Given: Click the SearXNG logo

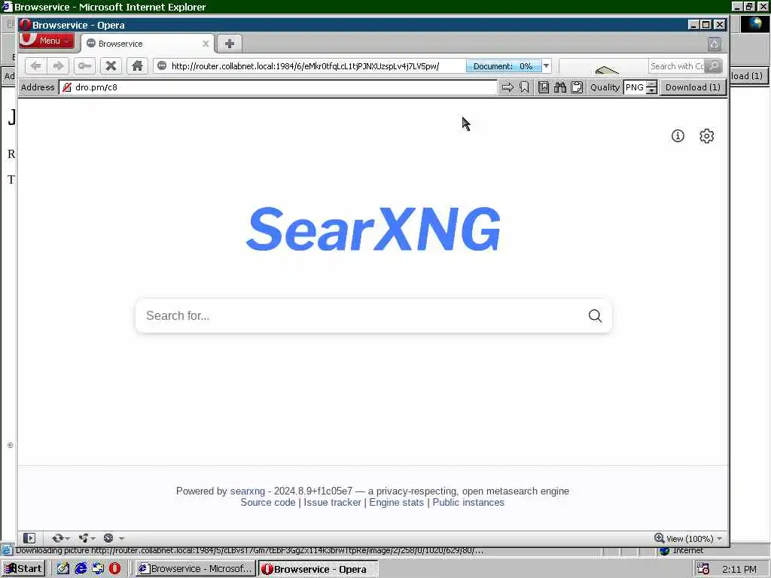Looking at the screenshot, I should pyautogui.click(x=373, y=229).
